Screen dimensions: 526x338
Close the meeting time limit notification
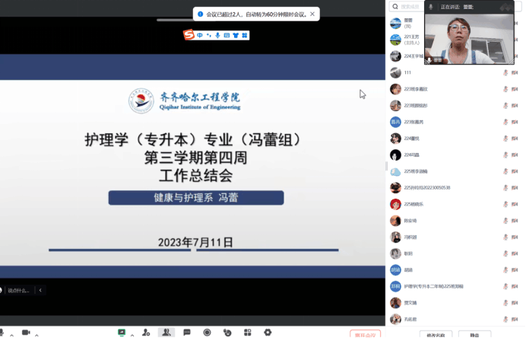tap(312, 14)
